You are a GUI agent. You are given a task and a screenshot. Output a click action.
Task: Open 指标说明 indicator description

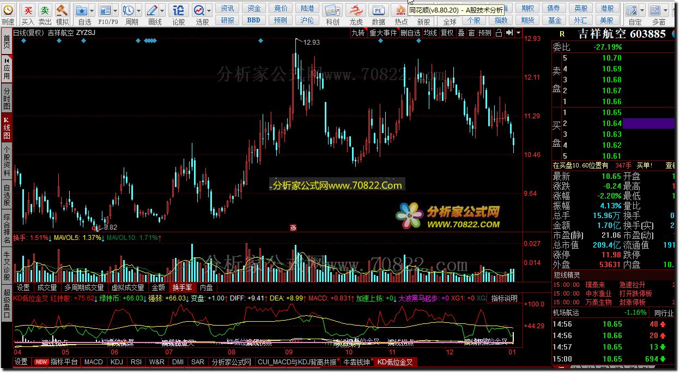pos(504,298)
